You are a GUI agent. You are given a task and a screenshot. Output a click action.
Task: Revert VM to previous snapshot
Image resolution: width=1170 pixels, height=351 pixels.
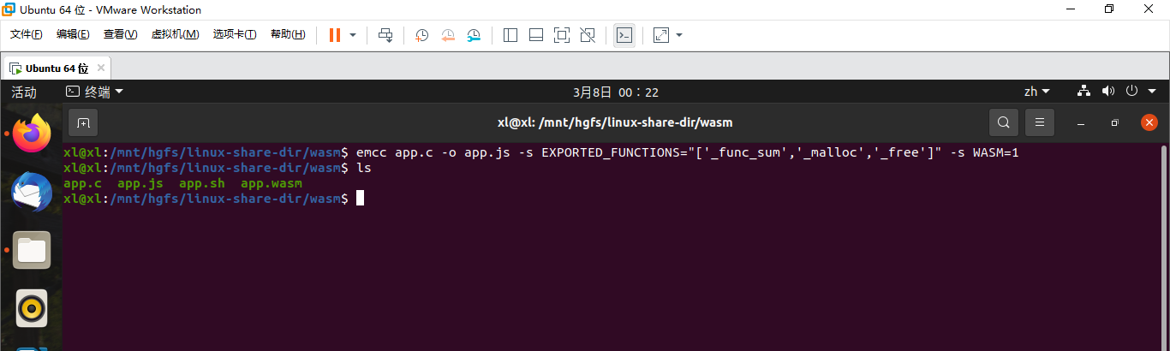pos(448,35)
